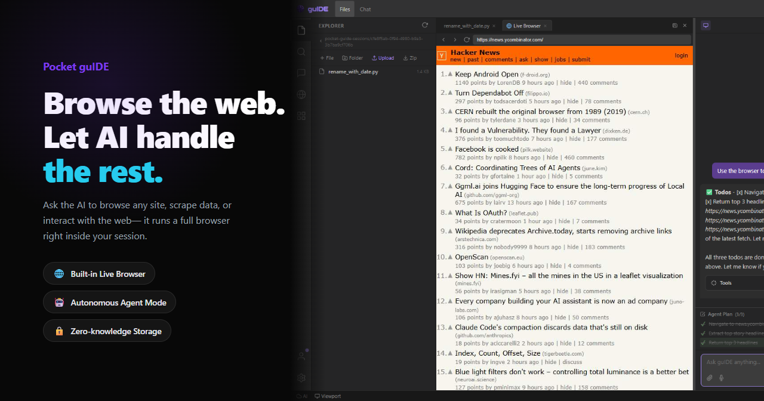Refresh the Explorer panel
This screenshot has width=764, height=401.
(425, 25)
